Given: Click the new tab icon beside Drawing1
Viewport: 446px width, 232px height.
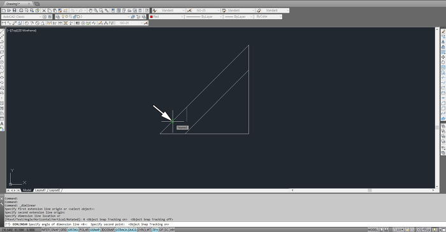Looking at the screenshot, I should (37, 4).
